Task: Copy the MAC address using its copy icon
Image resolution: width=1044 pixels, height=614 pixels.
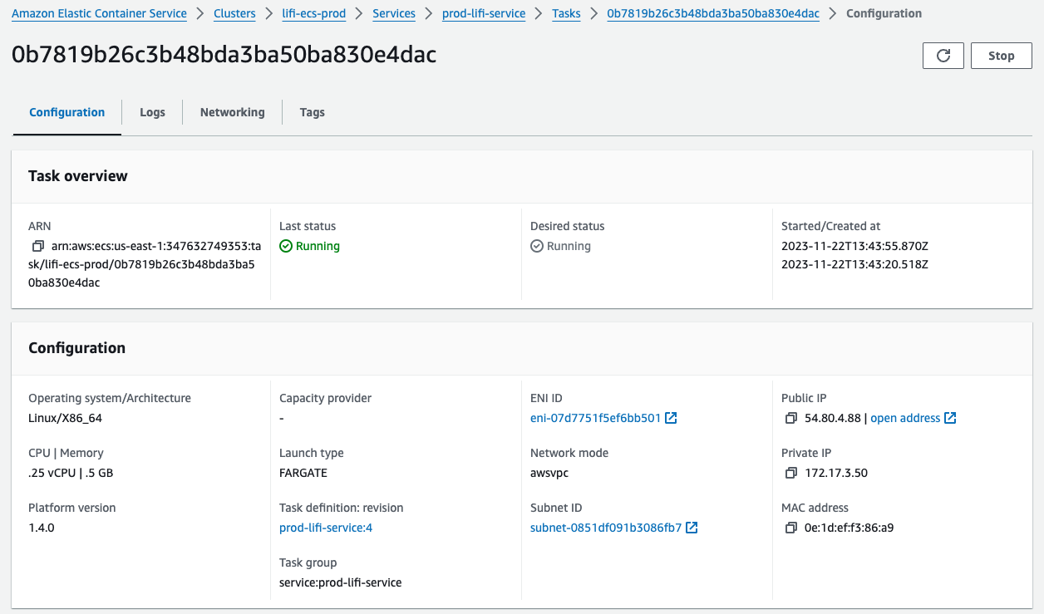Action: [x=791, y=528]
